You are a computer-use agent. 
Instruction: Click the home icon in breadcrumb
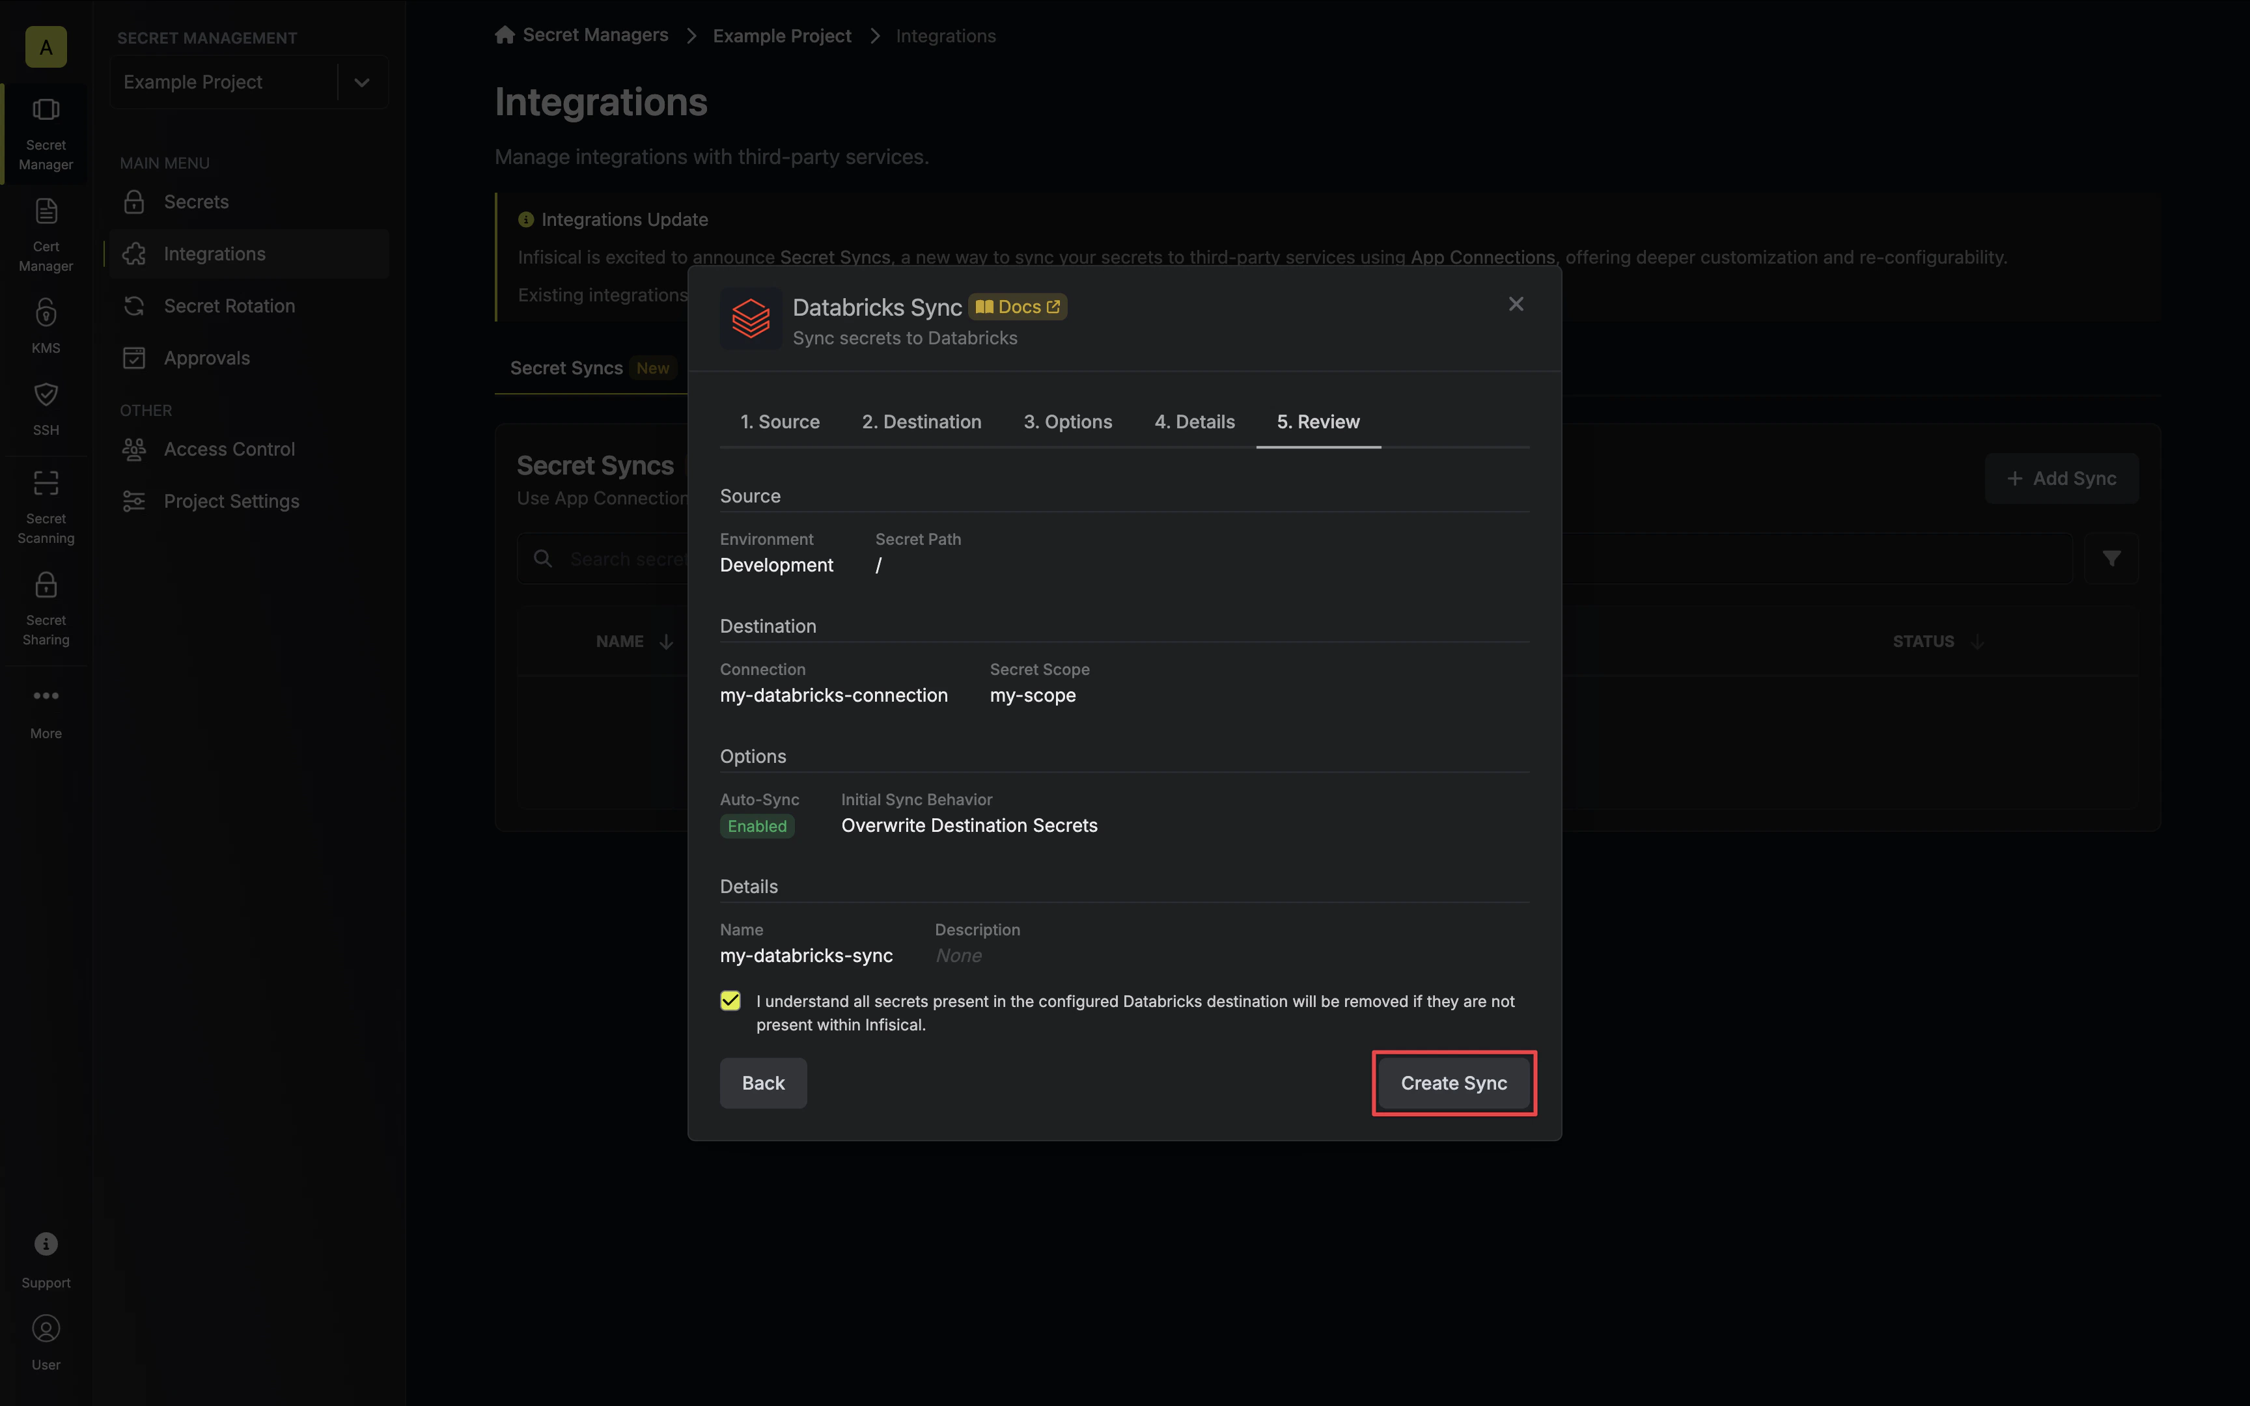coord(505,34)
